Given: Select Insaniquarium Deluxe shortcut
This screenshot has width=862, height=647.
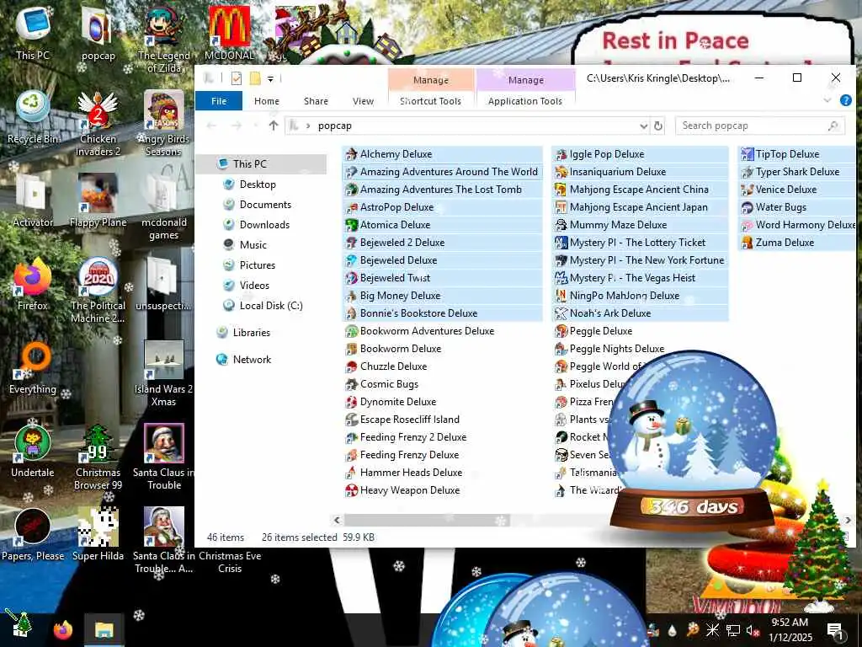Looking at the screenshot, I should coord(610,172).
